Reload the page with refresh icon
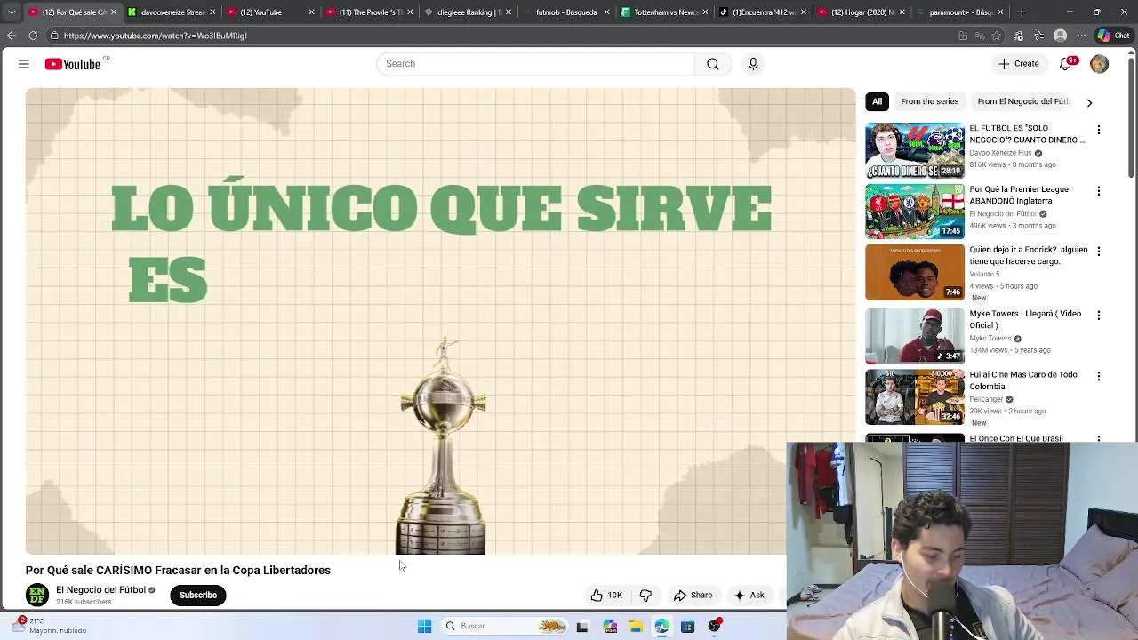 tap(33, 36)
